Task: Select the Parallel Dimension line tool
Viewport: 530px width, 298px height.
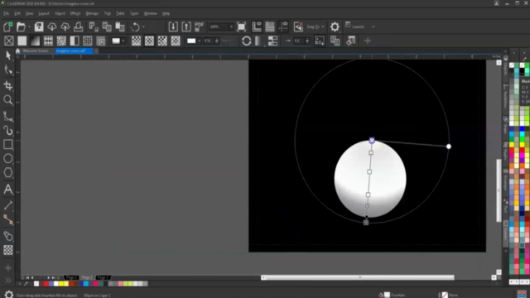Action: click(x=8, y=205)
